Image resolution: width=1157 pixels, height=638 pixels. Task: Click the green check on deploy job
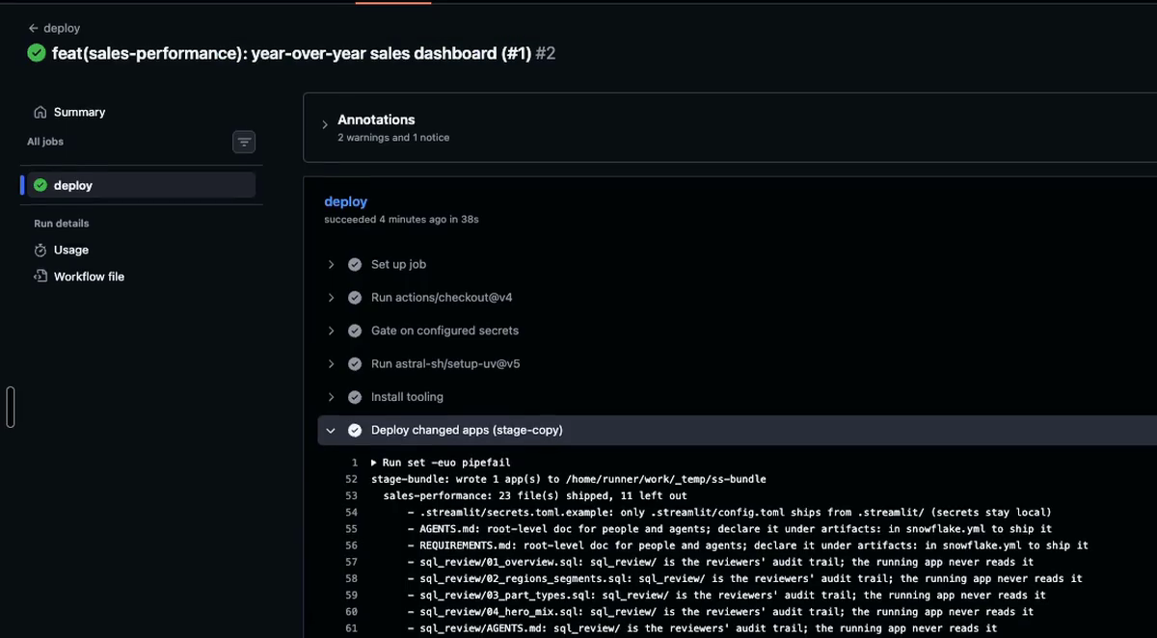(x=40, y=185)
